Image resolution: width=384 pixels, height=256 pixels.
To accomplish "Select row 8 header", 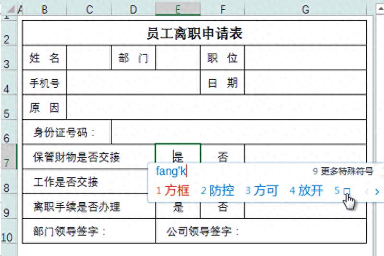I will pyautogui.click(x=9, y=182).
